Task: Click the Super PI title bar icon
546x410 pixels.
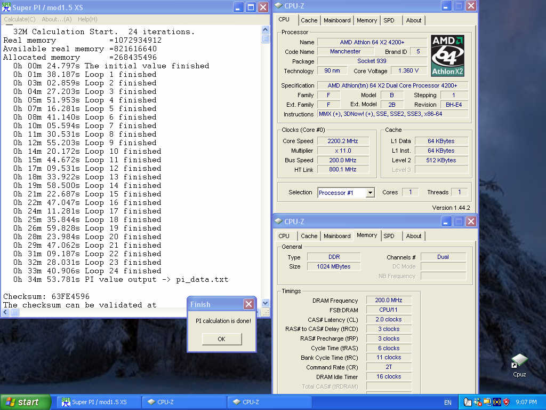Action: 6,7
